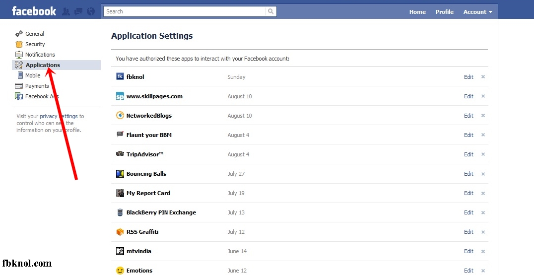This screenshot has width=534, height=275.
Task: Open the friend requests icon in header
Action: (x=66, y=11)
